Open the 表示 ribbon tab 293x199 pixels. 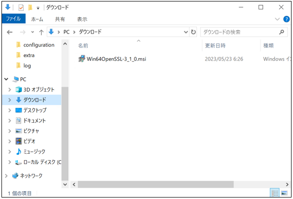[x=82, y=19]
